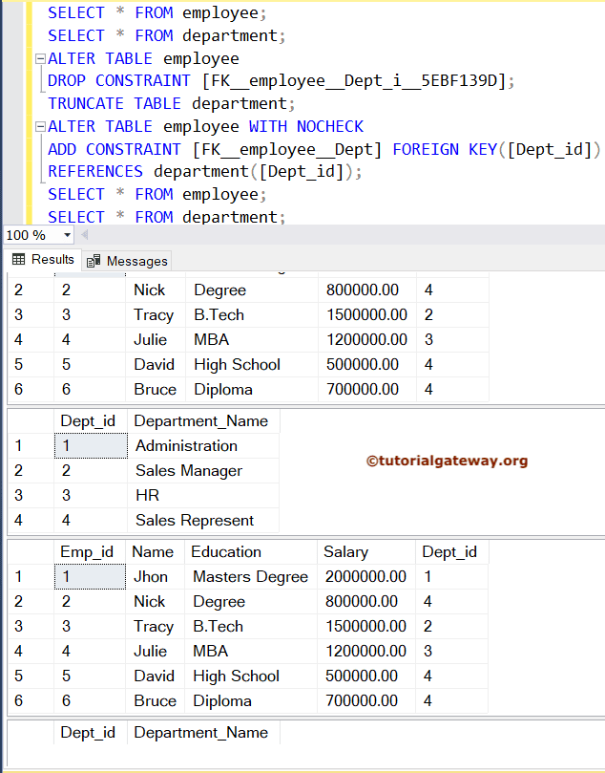Viewport: 605px width, 773px height.
Task: Click 'David' in the upper employee grid
Action: pyautogui.click(x=156, y=365)
